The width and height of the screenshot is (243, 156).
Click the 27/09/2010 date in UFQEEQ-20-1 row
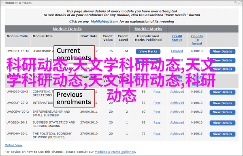[89, 122]
